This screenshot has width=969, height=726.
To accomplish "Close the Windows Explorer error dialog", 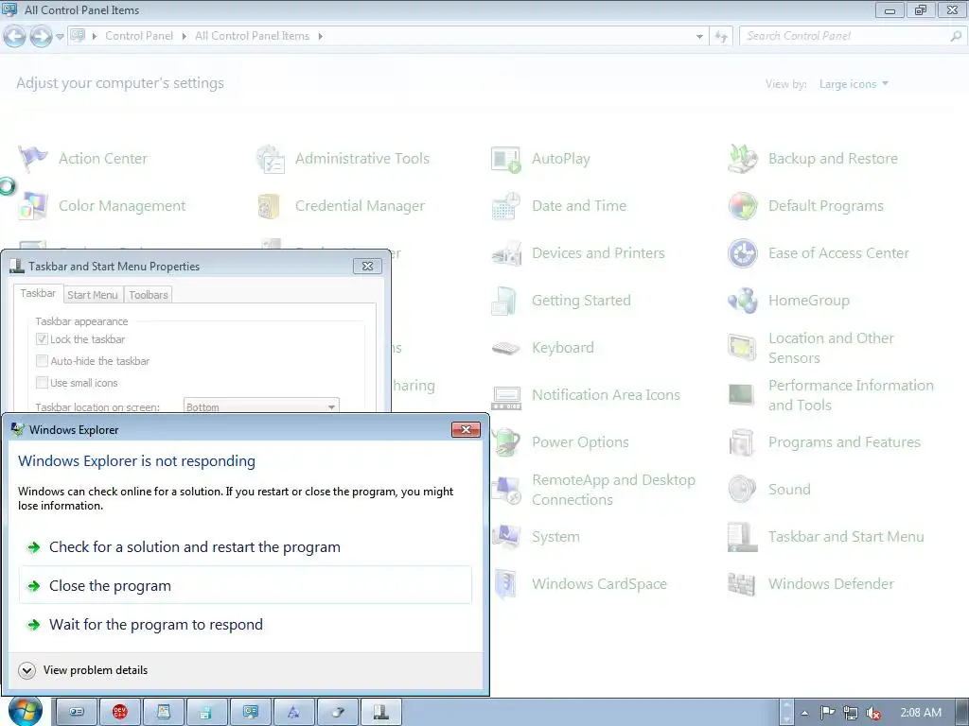I will (466, 430).
